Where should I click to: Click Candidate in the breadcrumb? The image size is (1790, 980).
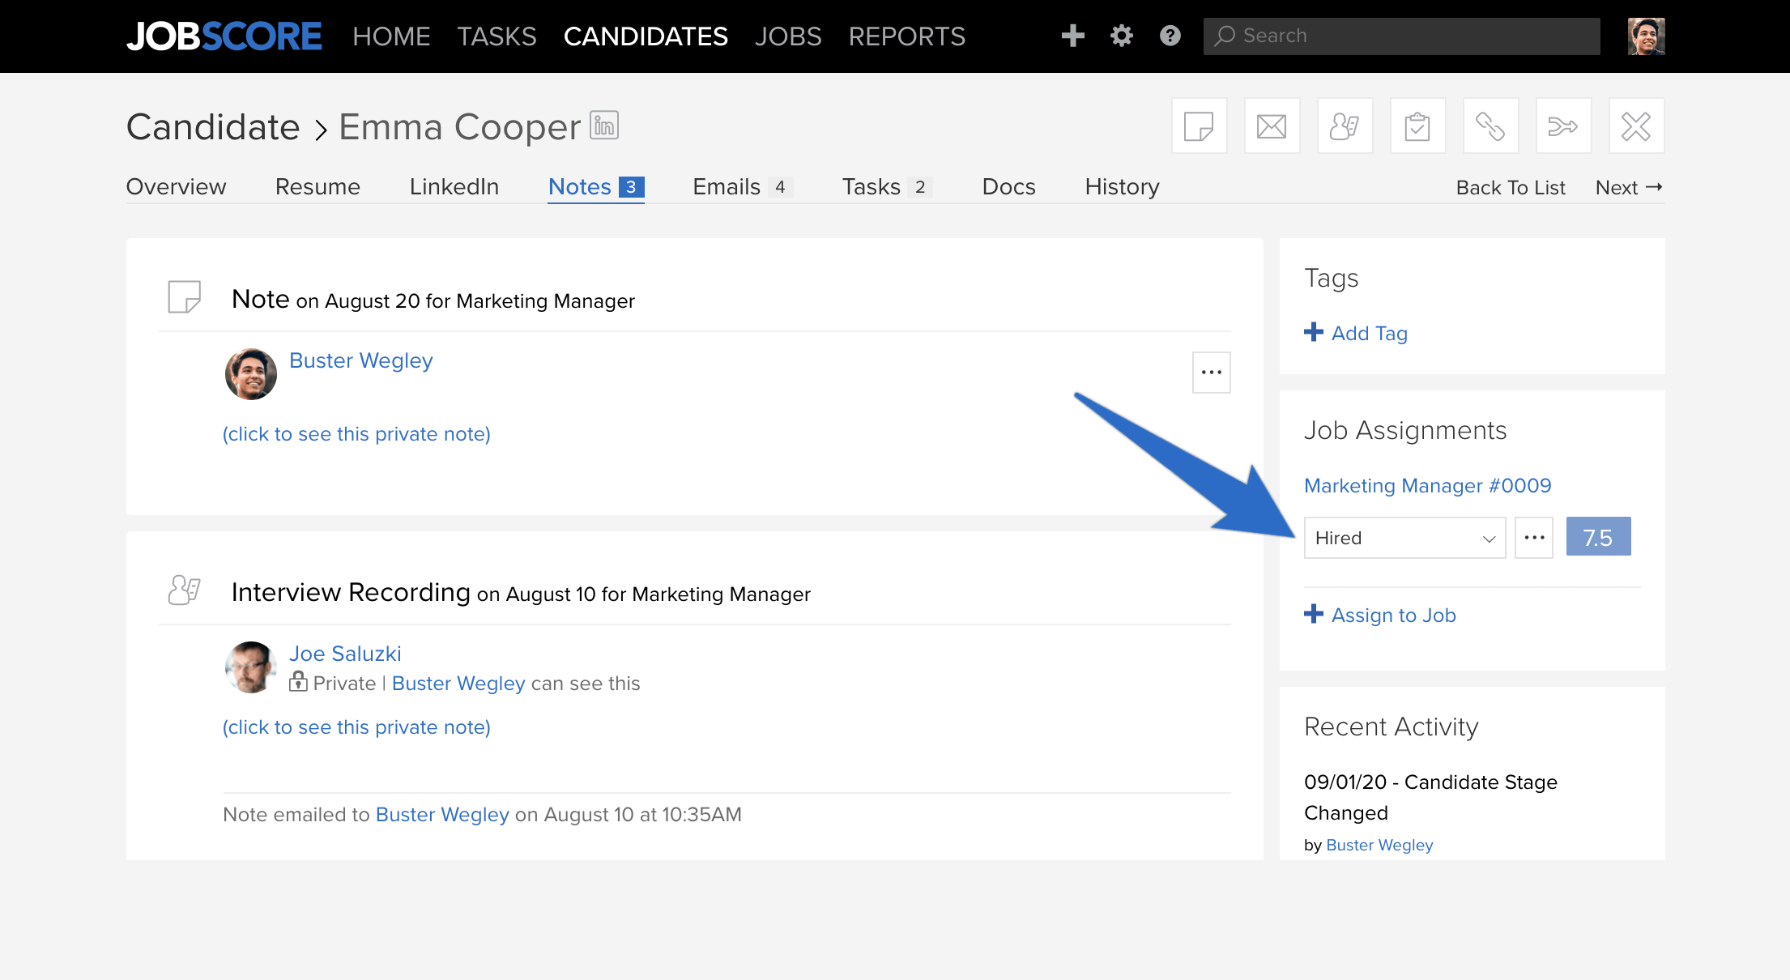213,127
